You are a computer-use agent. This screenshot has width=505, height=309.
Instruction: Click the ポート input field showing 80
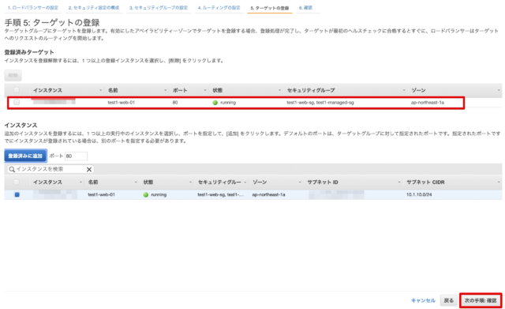click(x=76, y=156)
